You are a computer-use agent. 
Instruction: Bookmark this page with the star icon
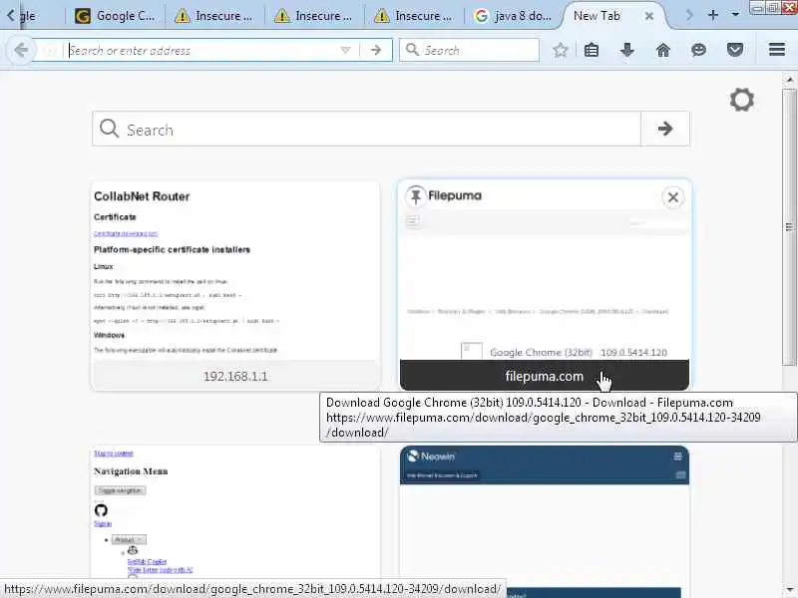click(x=561, y=50)
